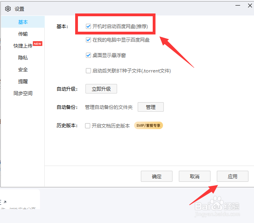
Task: Click the 立即升级 button
Action: pyautogui.click(x=101, y=89)
